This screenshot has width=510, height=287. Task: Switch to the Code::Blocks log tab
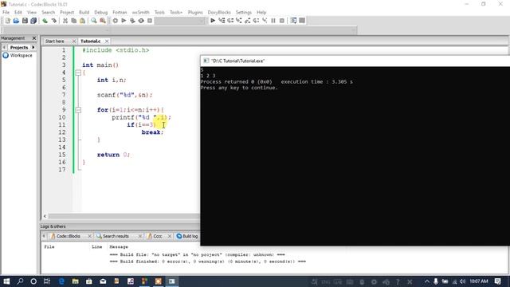point(68,236)
